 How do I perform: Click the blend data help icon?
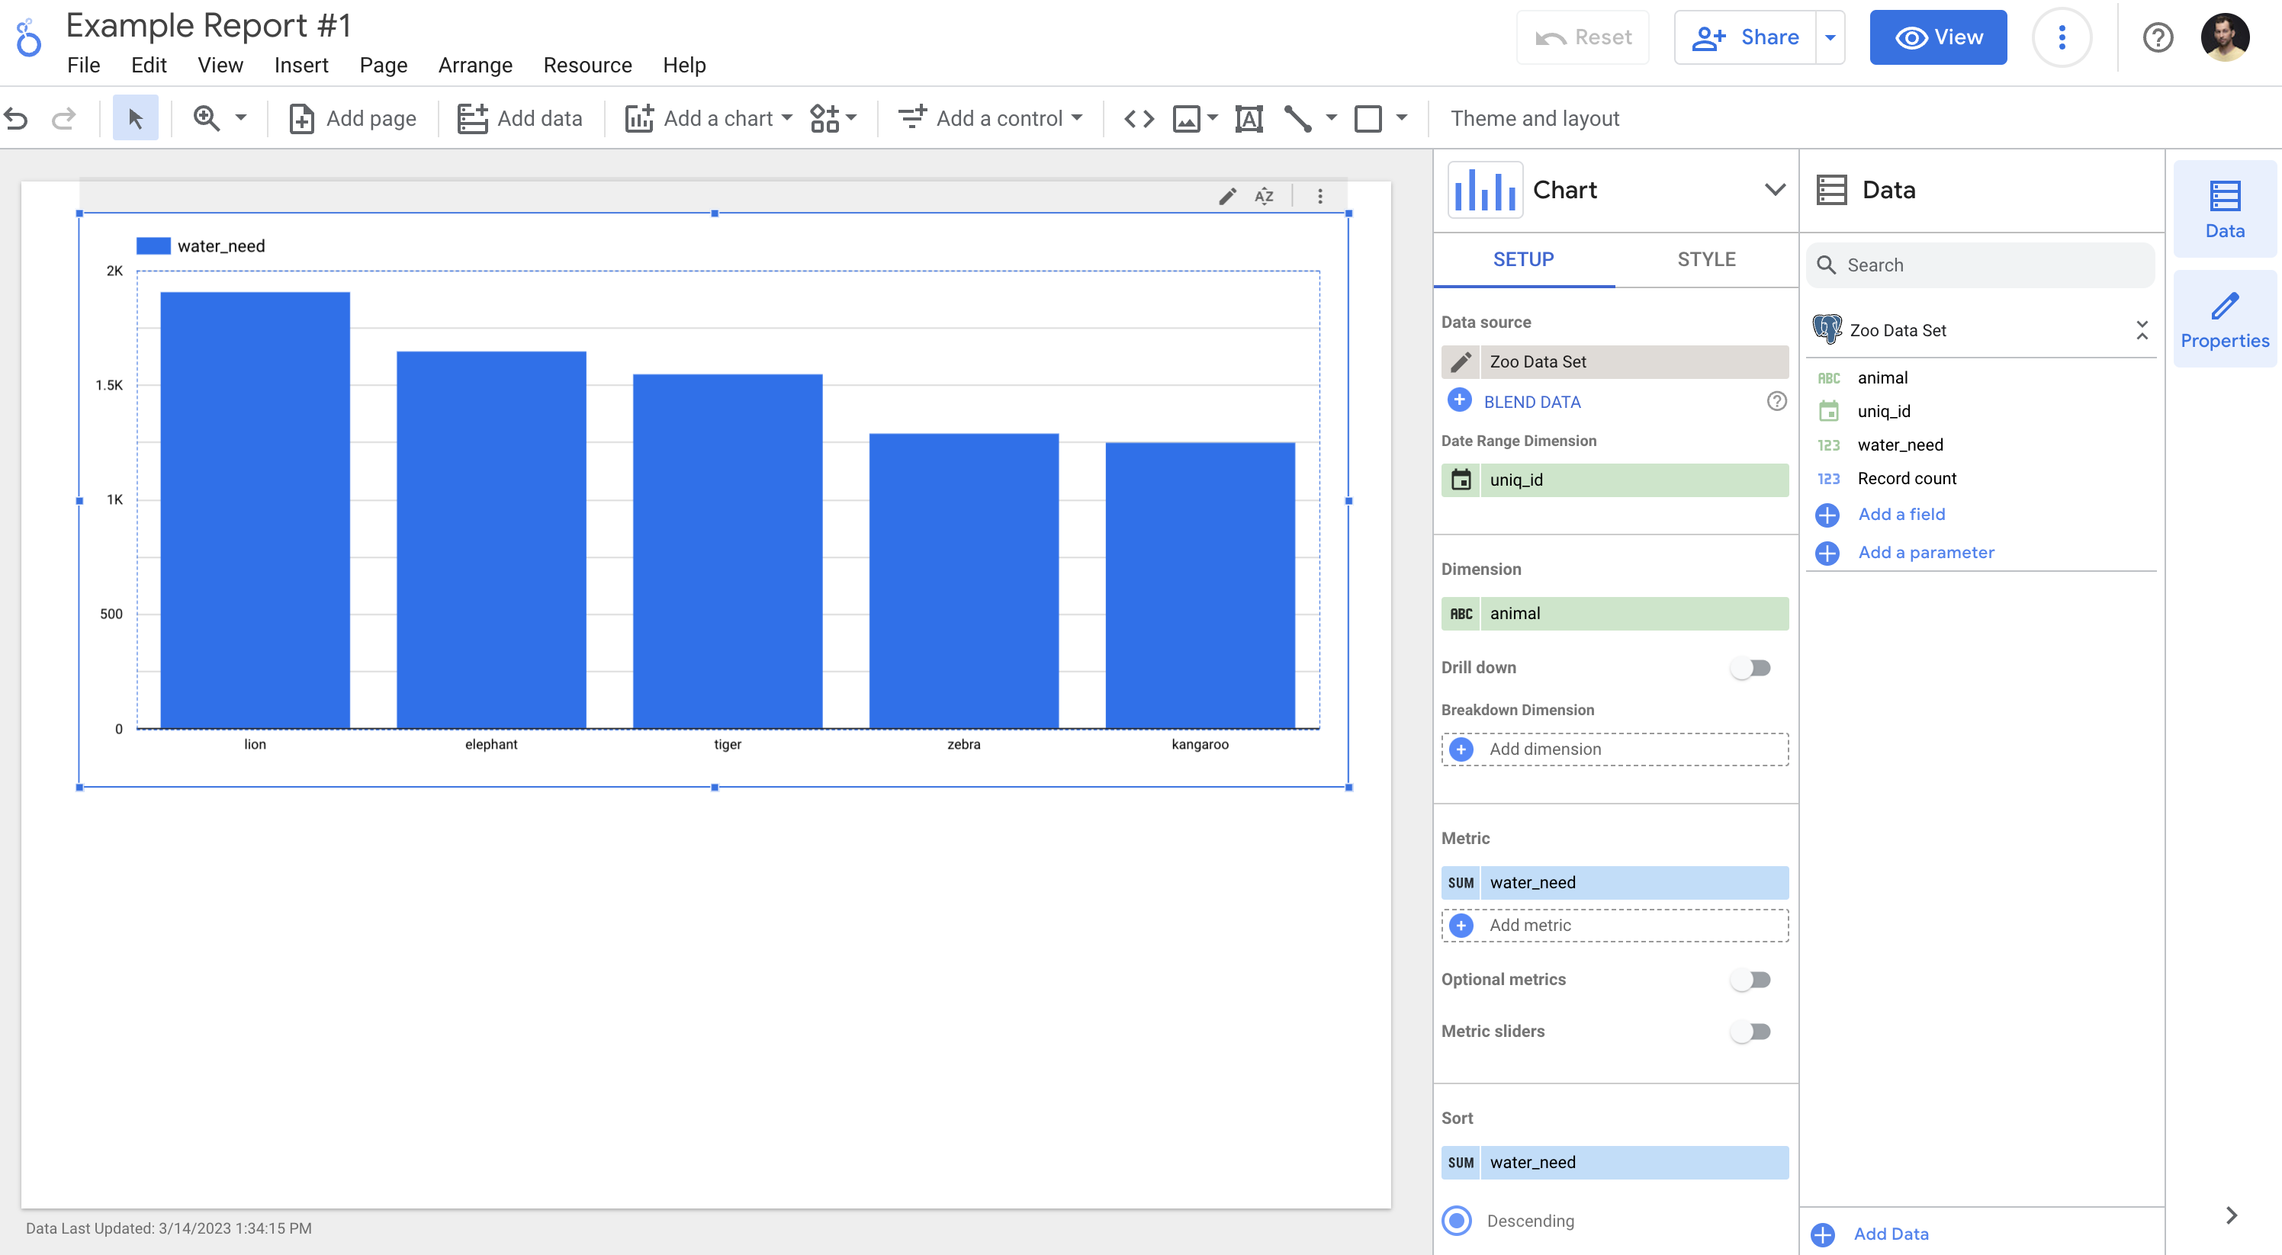pyautogui.click(x=1776, y=401)
